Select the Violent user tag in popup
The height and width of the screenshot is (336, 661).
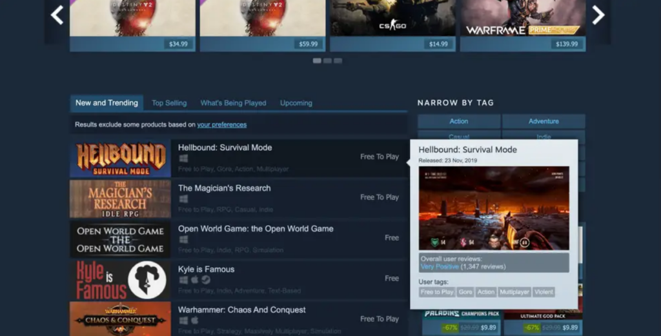(x=544, y=292)
